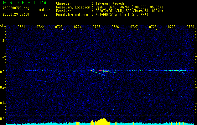Click the 0728 time marker

click(153, 27)
